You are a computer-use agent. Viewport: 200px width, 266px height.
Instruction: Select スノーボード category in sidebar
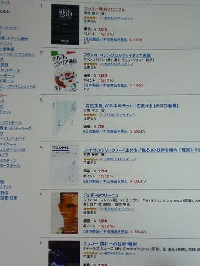click(12, 139)
